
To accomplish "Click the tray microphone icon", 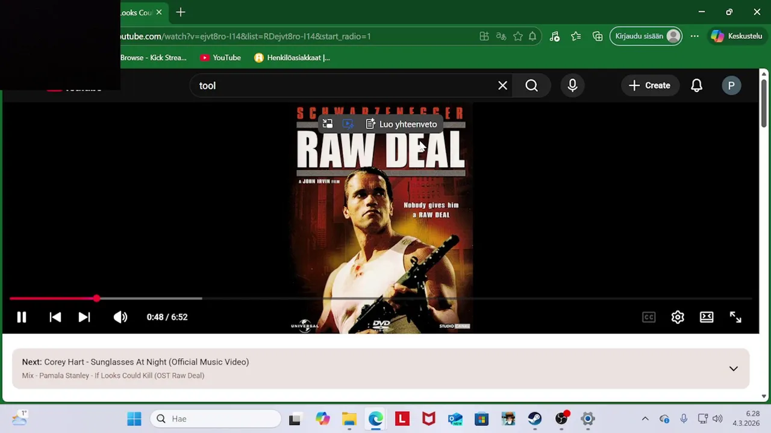I will pyautogui.click(x=684, y=419).
